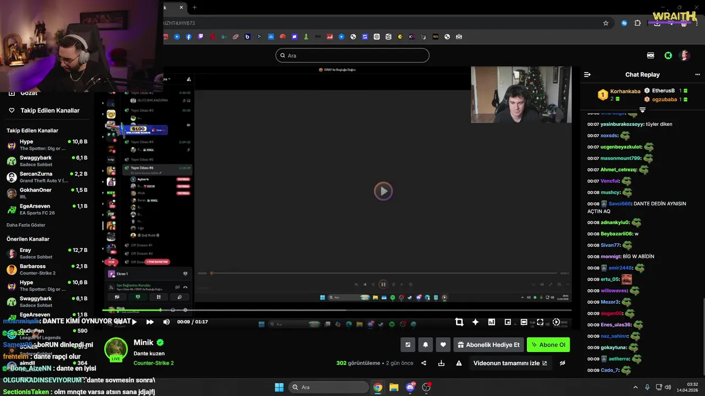Download the video with download icon
The image size is (705, 396).
point(441,363)
